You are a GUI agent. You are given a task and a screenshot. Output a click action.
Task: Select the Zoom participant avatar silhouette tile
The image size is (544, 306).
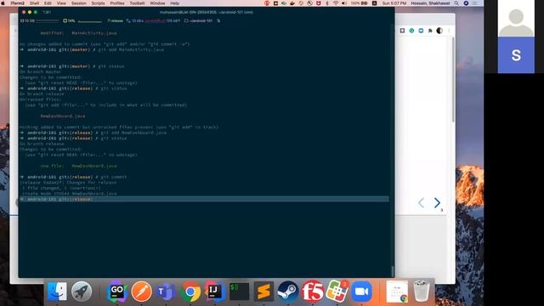pyautogui.click(x=516, y=19)
